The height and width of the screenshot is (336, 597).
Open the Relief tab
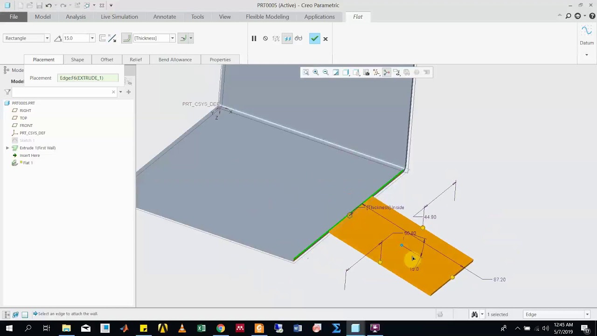tap(136, 60)
